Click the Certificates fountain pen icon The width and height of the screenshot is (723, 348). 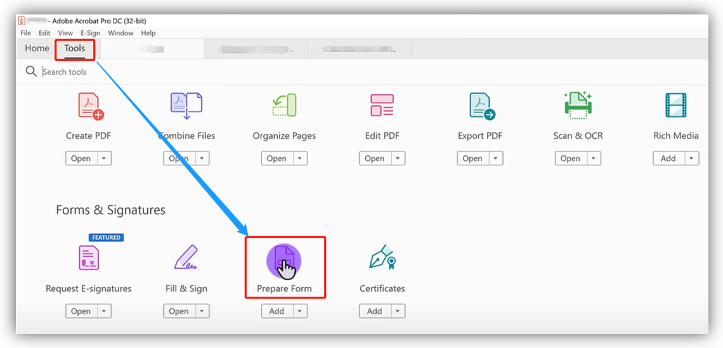382,257
